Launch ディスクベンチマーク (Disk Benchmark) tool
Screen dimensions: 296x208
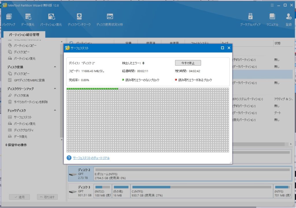[x=79, y=19]
